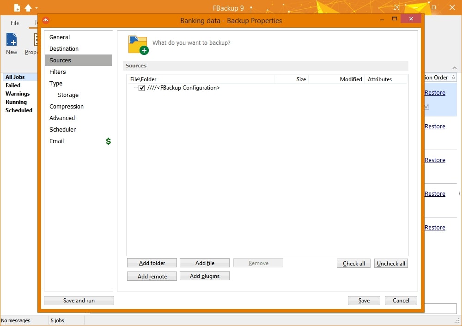Select the Email page
462x326 pixels.
click(79, 141)
